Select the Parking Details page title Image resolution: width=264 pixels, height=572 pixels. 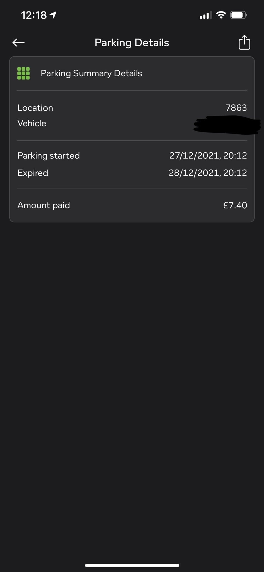(x=132, y=43)
